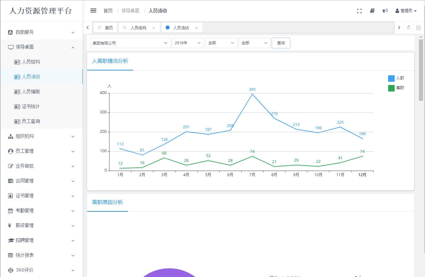This screenshot has height=277, width=425.
Task: Expand the 自助服务 menu chevron
Action: (73, 32)
